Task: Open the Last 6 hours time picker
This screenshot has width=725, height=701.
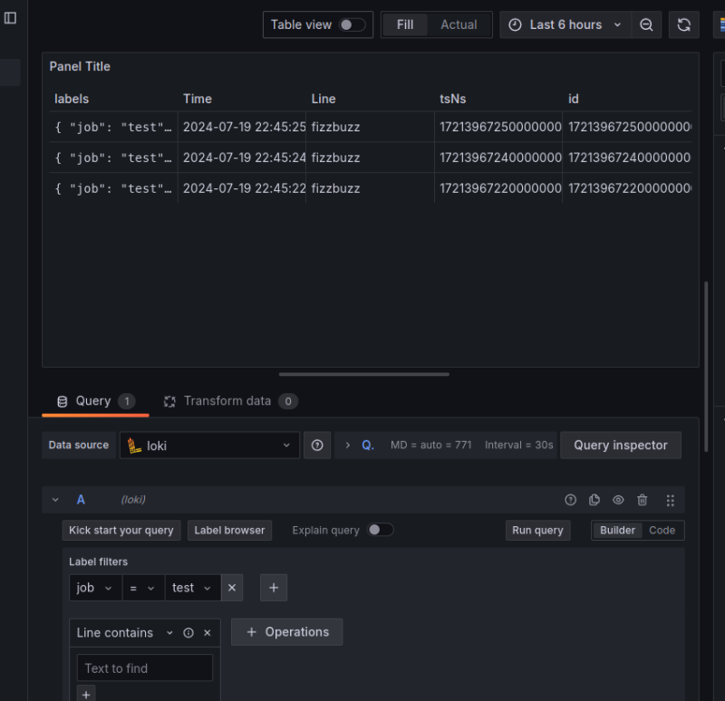Action: (566, 25)
